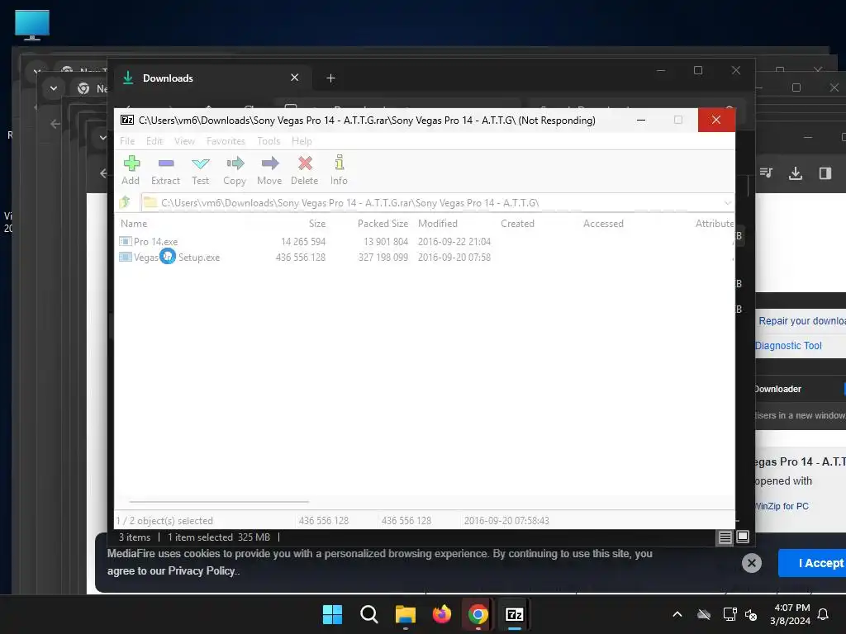This screenshot has width=846, height=634.
Task: Open the Tools menu in 7-Zip
Action: point(269,140)
